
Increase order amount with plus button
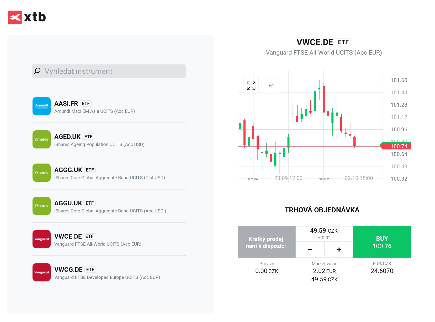point(339,250)
